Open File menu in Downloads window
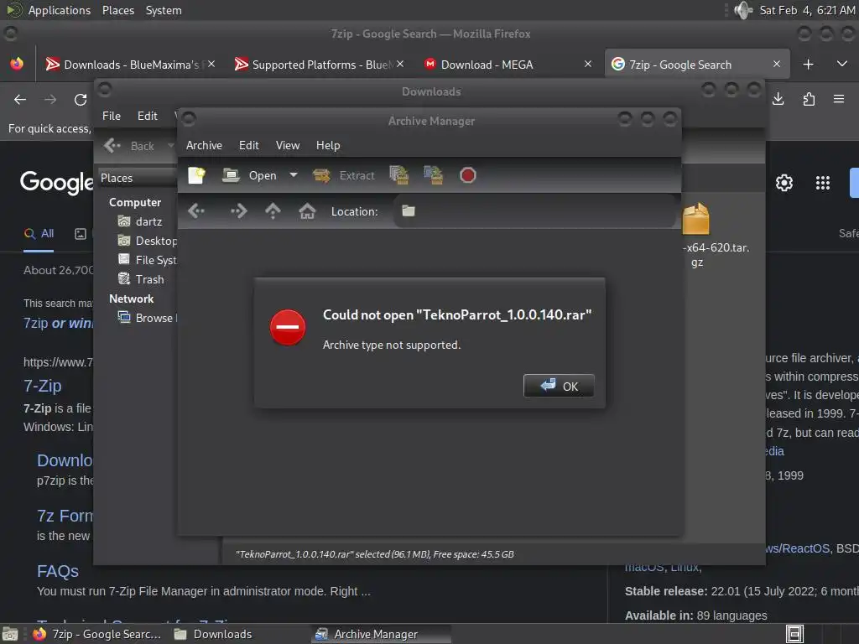Image resolution: width=859 pixels, height=644 pixels. point(112,116)
